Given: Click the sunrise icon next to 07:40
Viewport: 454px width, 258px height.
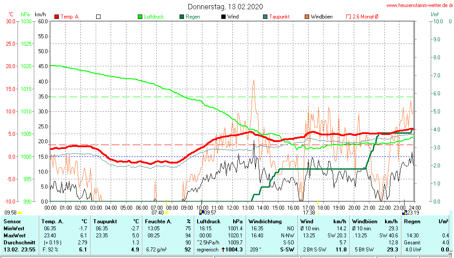Looking at the screenshot, I should pos(166,213).
